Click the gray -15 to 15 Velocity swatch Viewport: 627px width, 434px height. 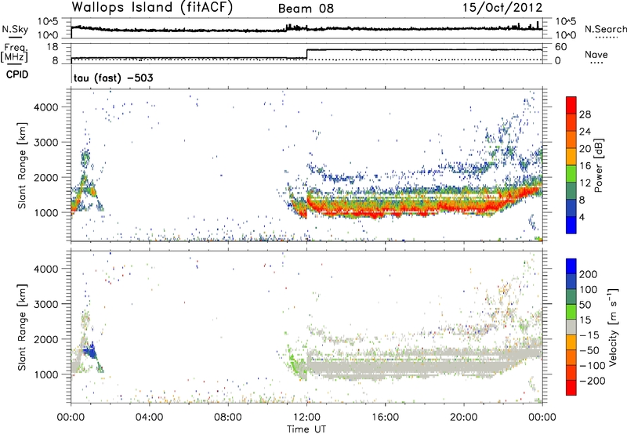tap(571, 327)
